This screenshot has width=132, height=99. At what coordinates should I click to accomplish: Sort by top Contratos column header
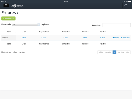click(66, 32)
